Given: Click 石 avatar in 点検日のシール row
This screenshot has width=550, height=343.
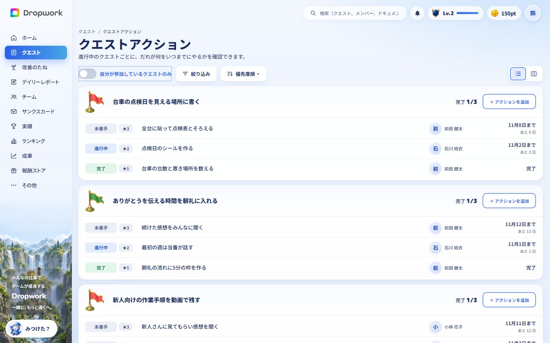Looking at the screenshot, I should pyautogui.click(x=436, y=149).
